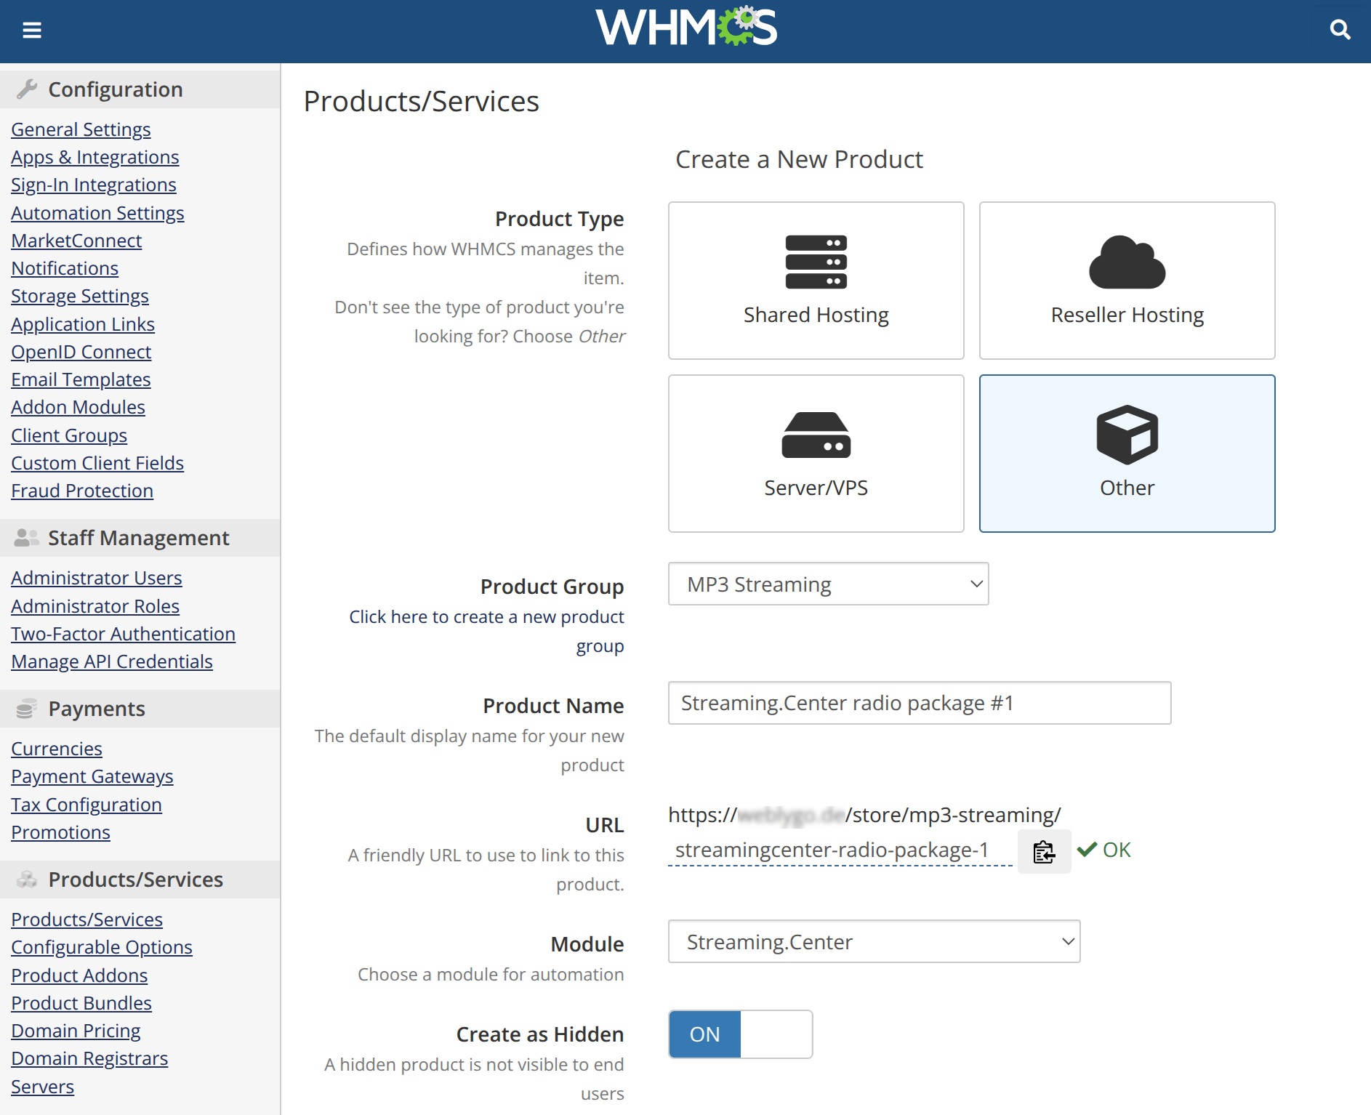The height and width of the screenshot is (1115, 1371).
Task: Open Configurable Options link
Action: coord(102,947)
